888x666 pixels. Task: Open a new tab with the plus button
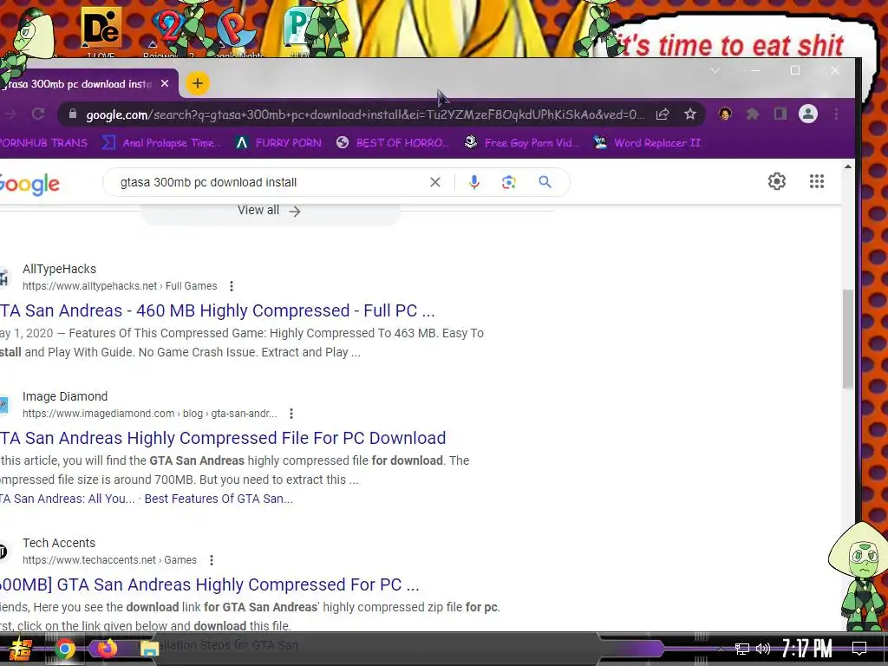(197, 83)
